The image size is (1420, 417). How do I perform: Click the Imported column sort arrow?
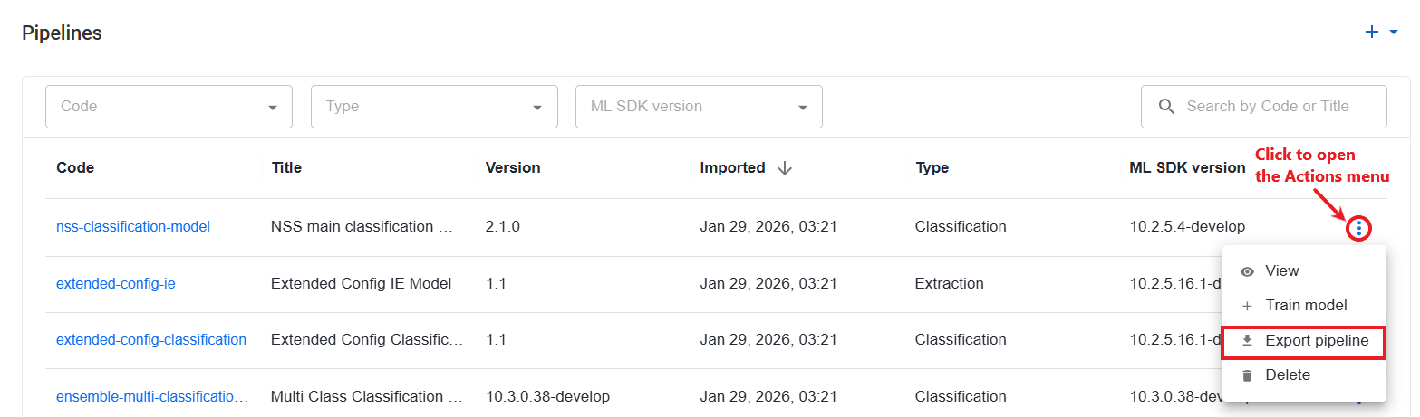(785, 168)
